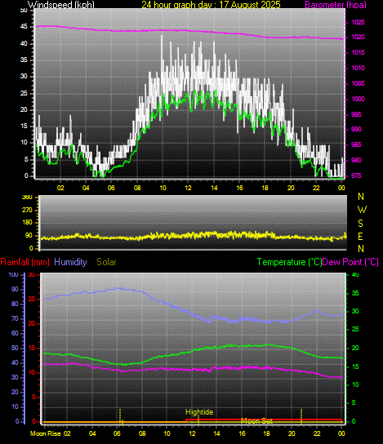Click the 1005 barometer axis label
The width and height of the screenshot is (383, 444).
[358, 83]
